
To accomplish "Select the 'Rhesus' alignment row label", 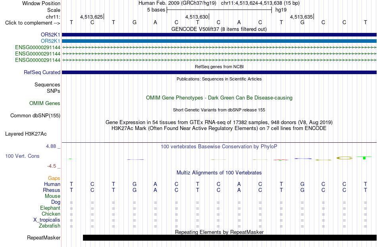I will (52, 190).
